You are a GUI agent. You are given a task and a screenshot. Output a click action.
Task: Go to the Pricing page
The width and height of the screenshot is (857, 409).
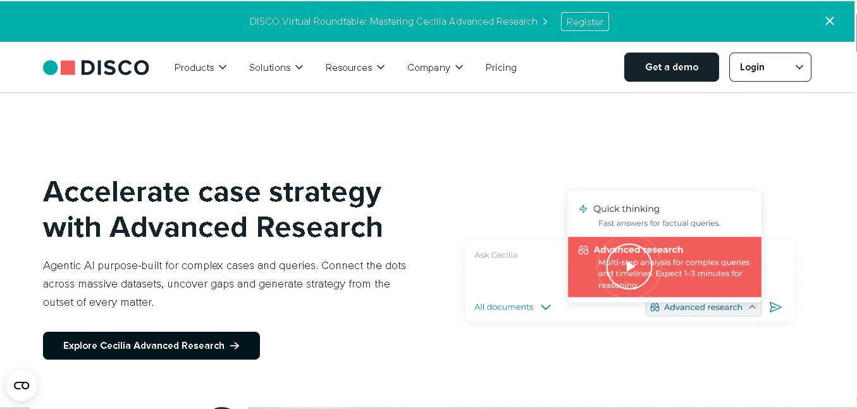coord(501,67)
